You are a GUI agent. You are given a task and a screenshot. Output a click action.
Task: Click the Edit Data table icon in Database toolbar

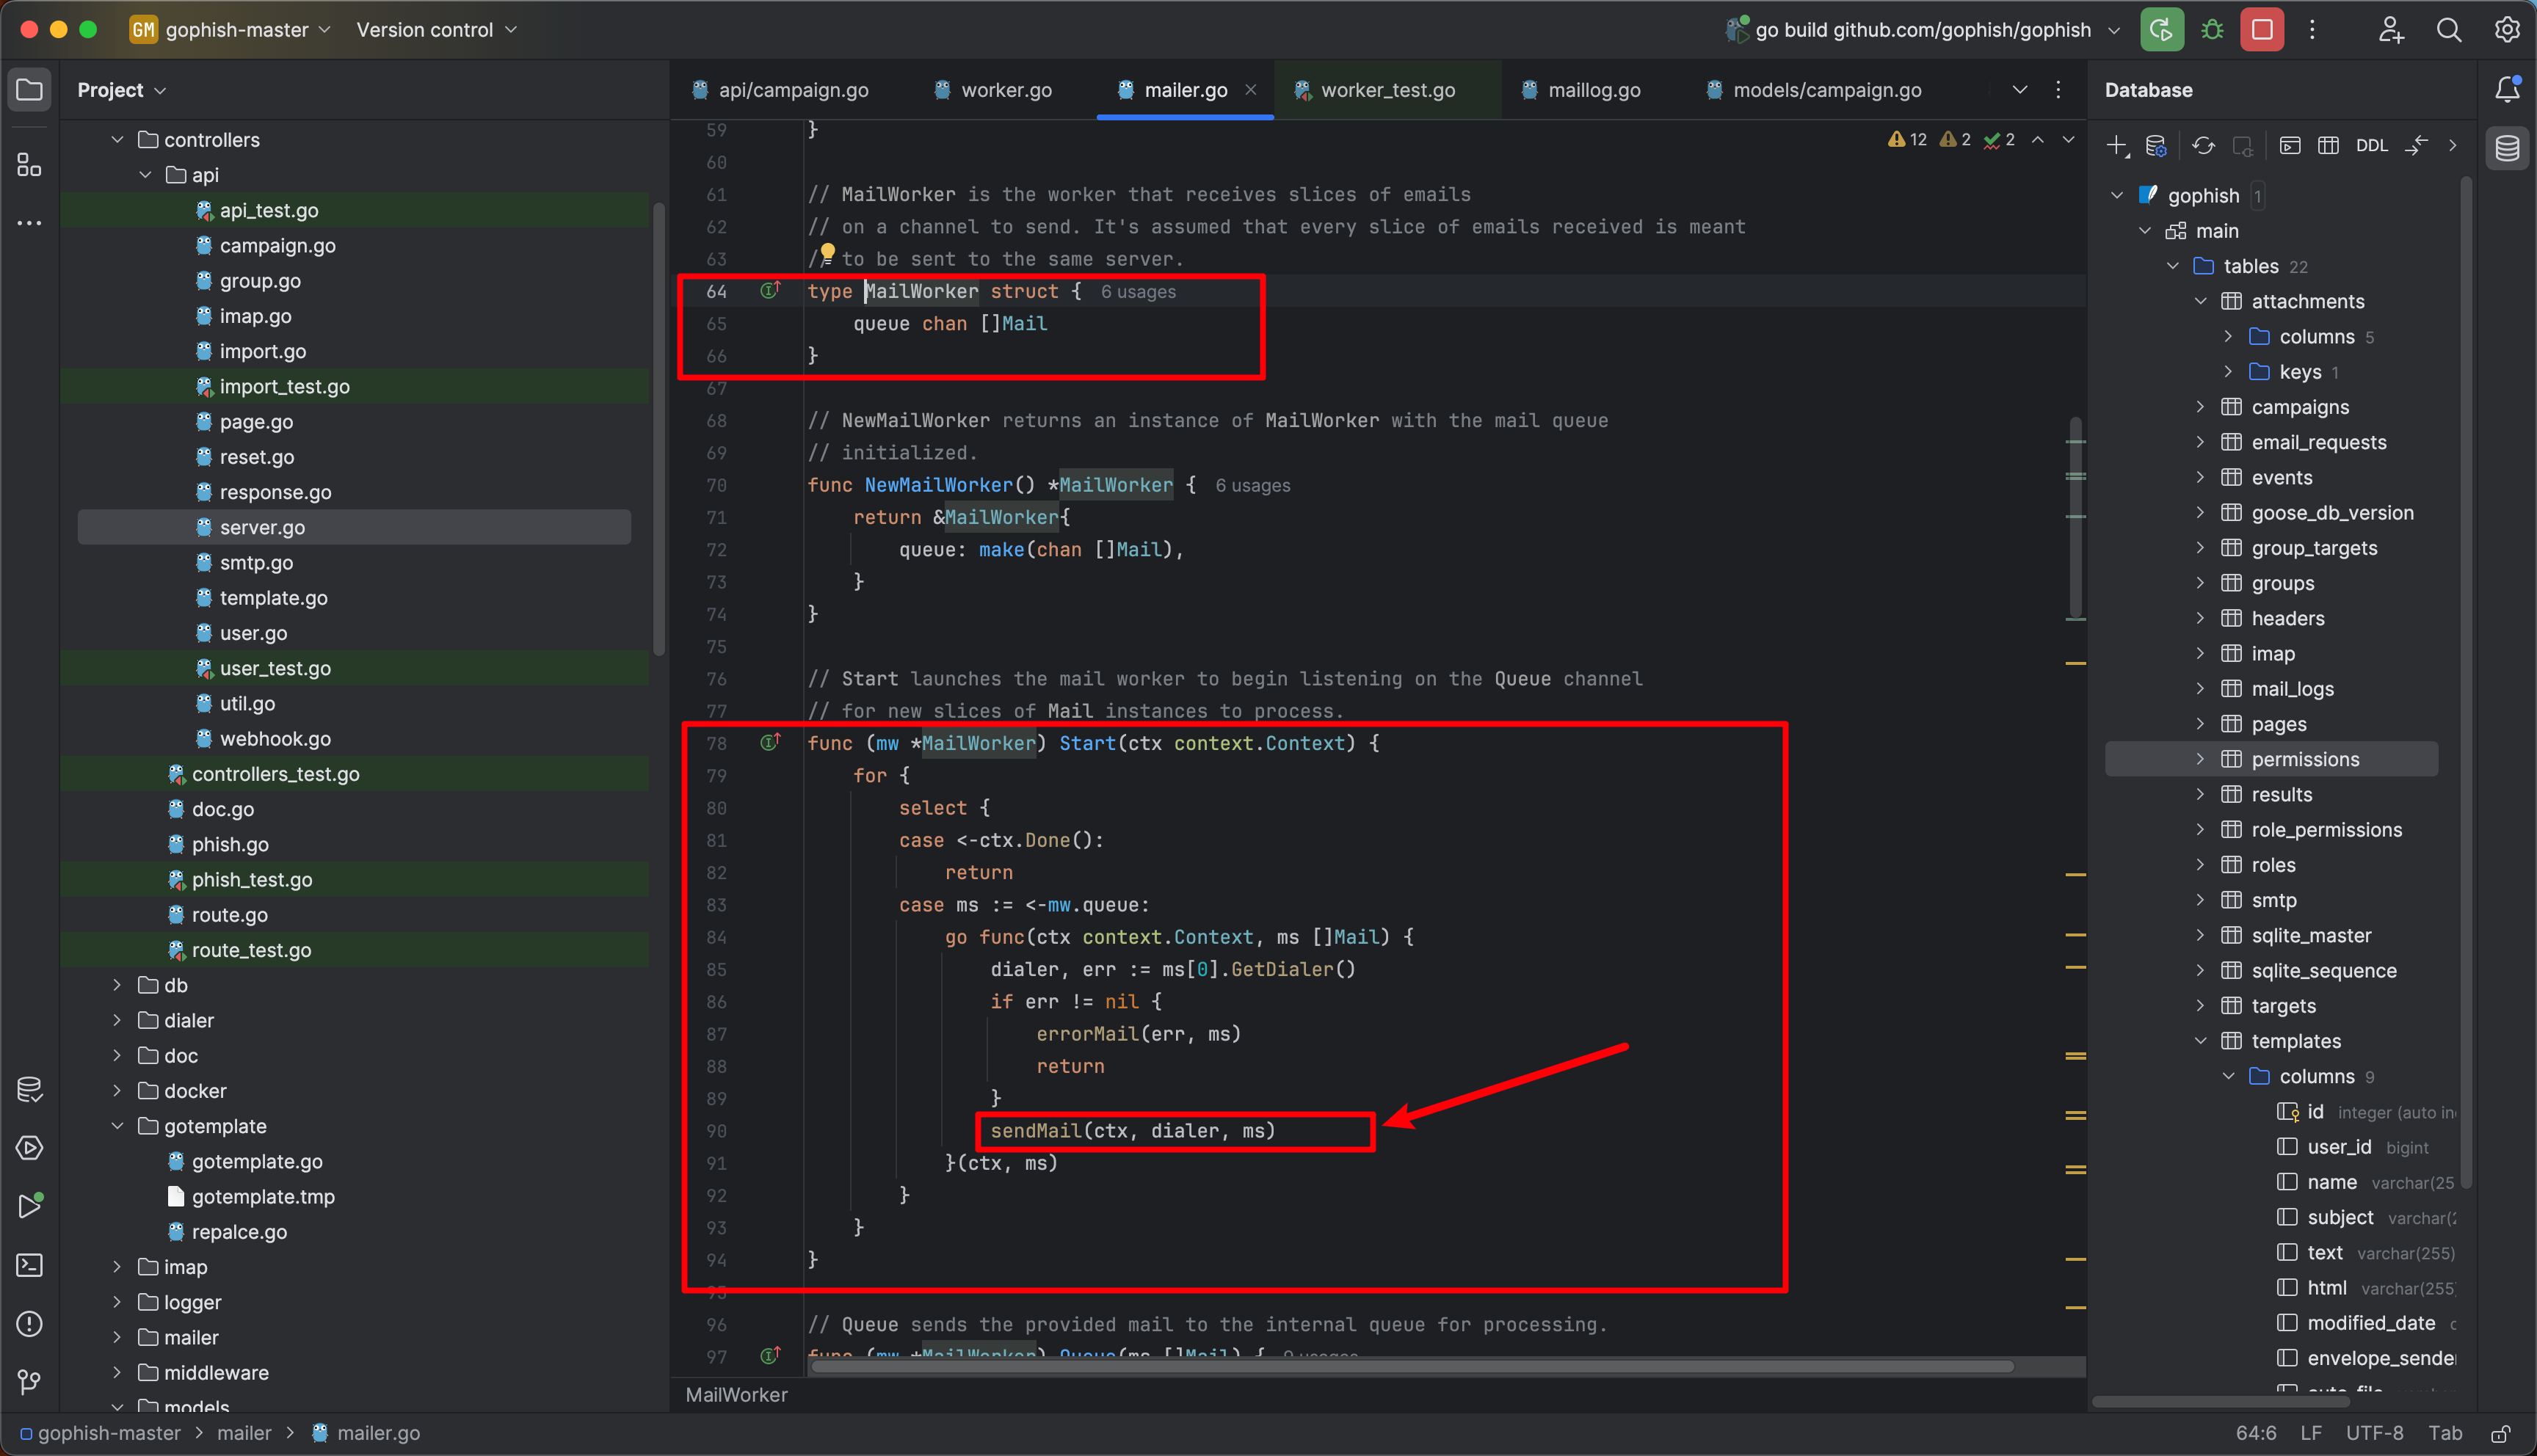(2328, 146)
